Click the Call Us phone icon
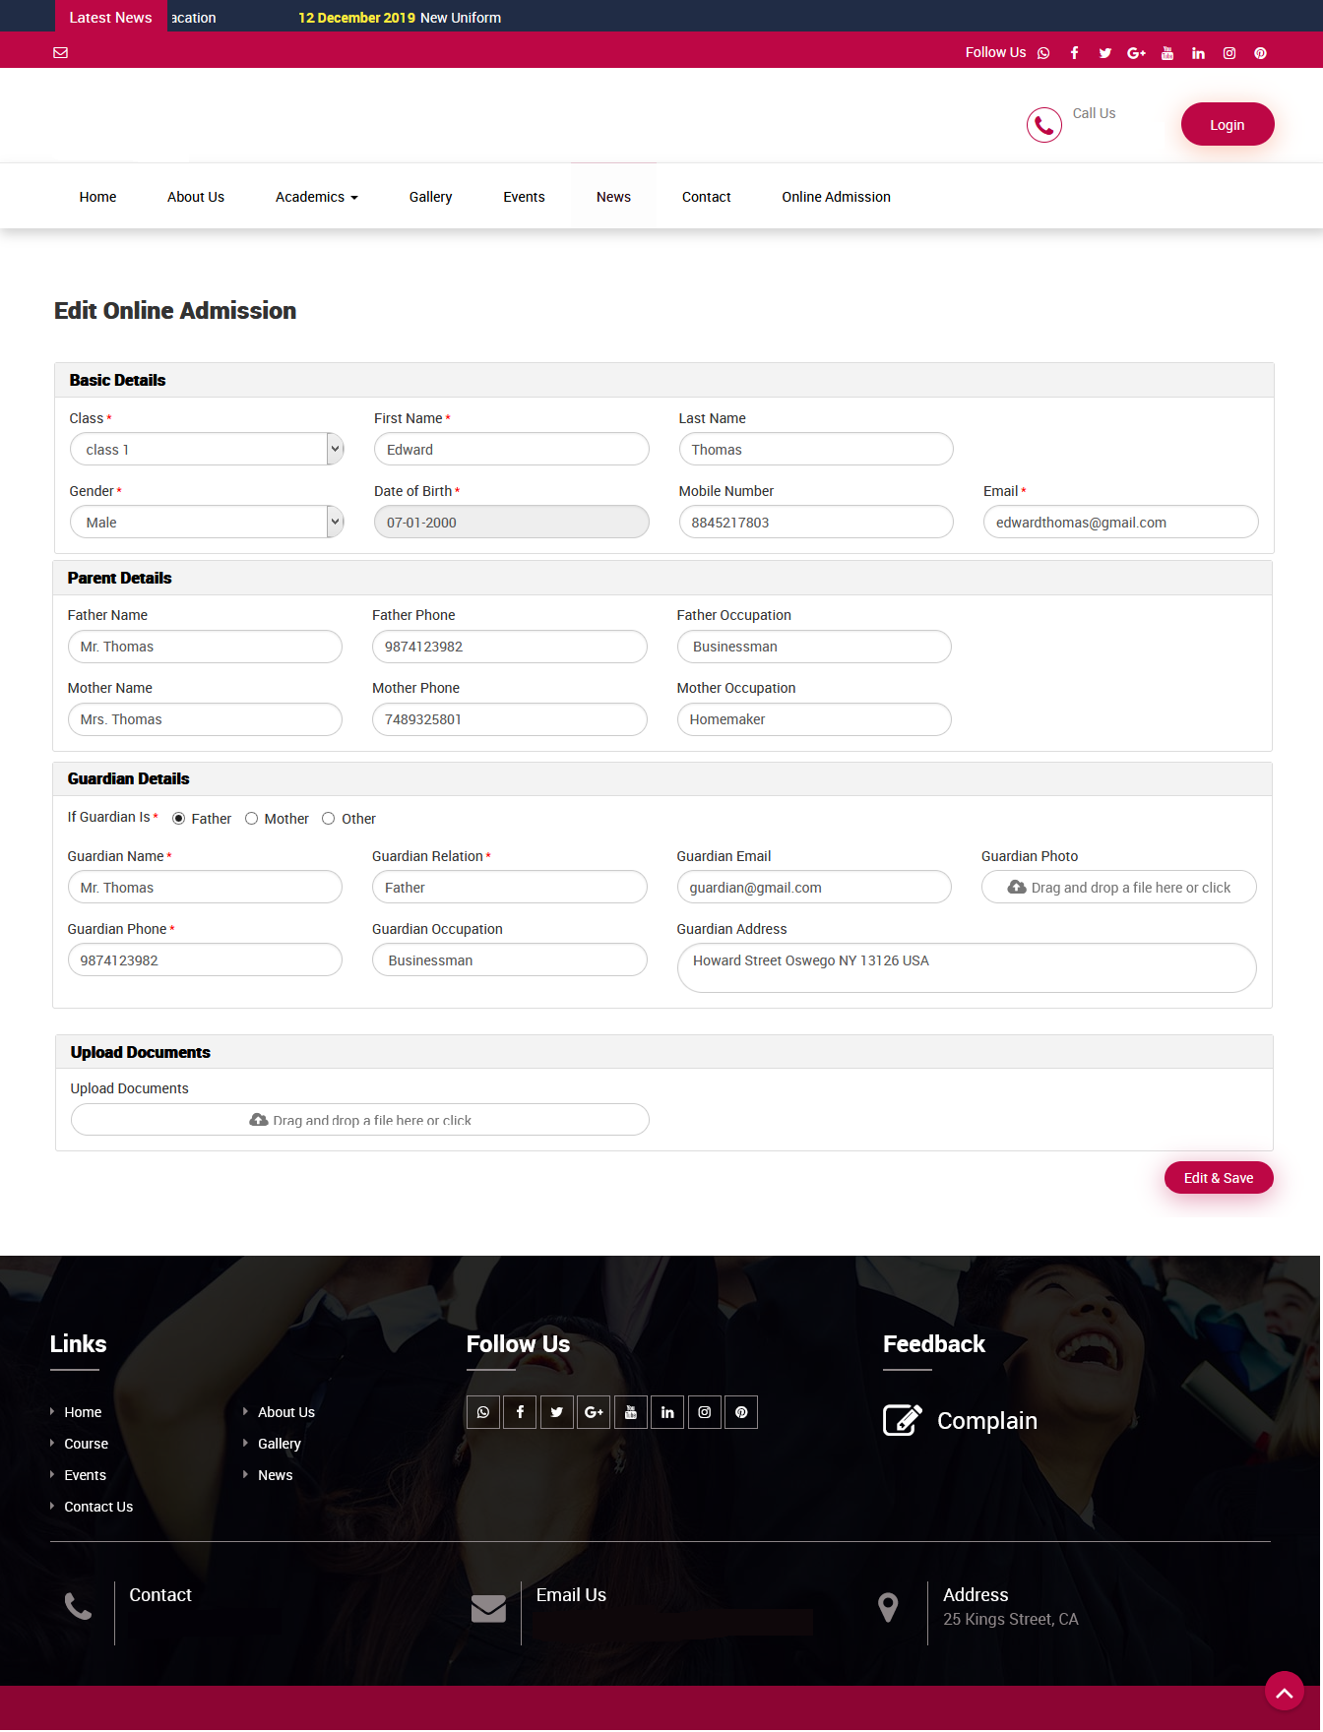Screen dimensions: 1323x1732 (x=1043, y=125)
